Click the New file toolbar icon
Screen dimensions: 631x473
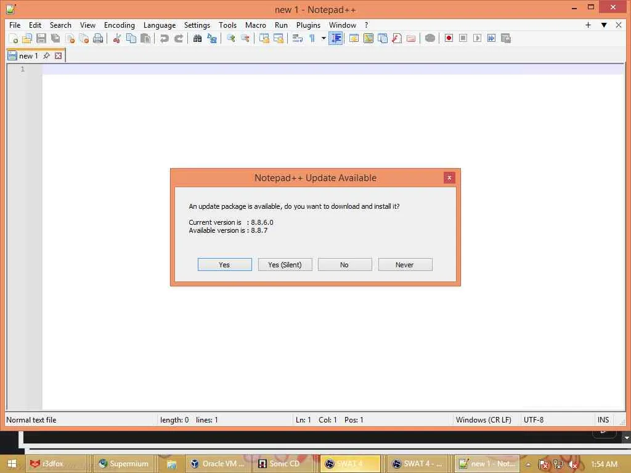pyautogui.click(x=14, y=38)
